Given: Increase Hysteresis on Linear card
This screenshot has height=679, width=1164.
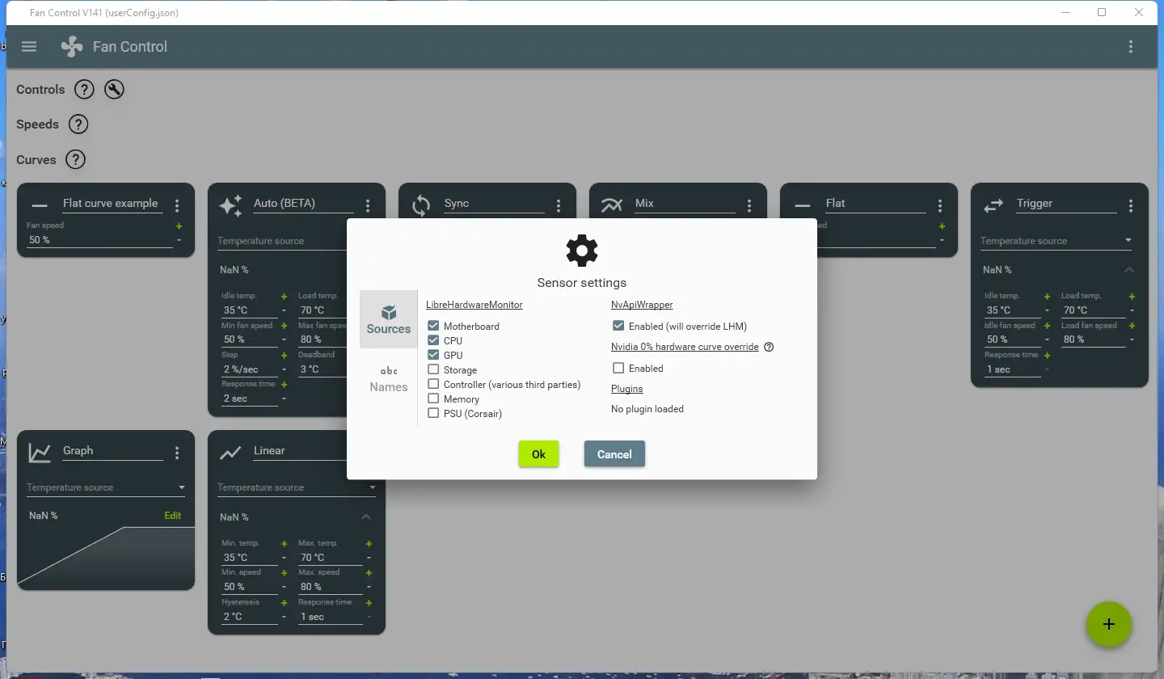Looking at the screenshot, I should [x=284, y=603].
